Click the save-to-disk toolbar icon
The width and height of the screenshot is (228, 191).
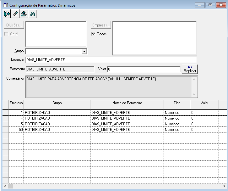pyautogui.click(x=24, y=14)
